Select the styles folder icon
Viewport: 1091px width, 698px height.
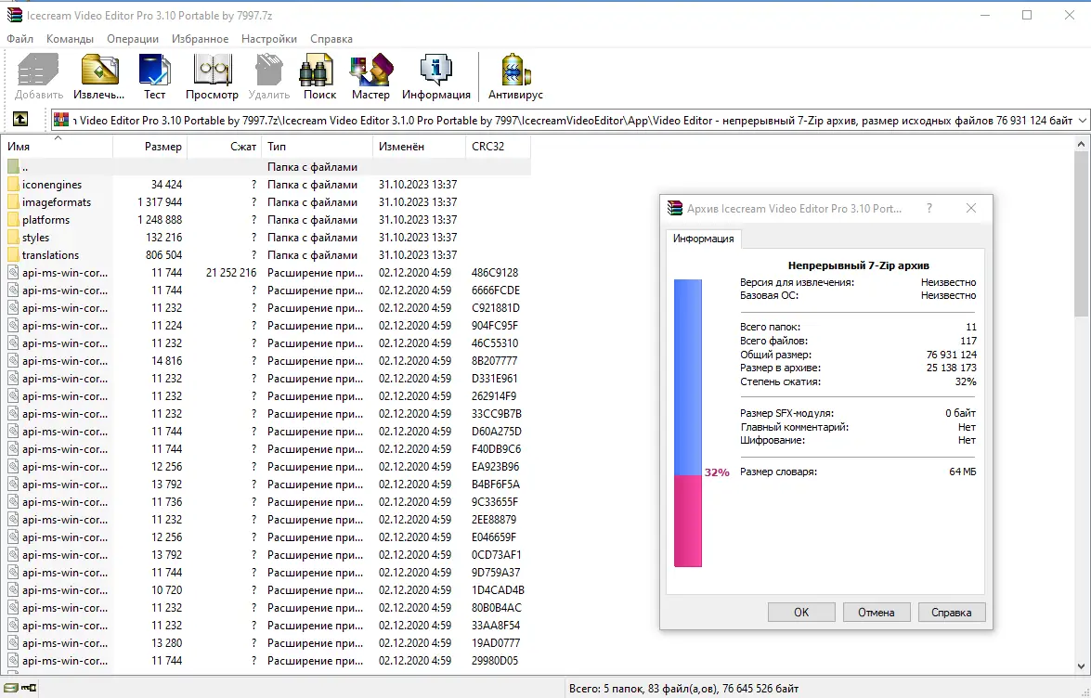pyautogui.click(x=13, y=238)
